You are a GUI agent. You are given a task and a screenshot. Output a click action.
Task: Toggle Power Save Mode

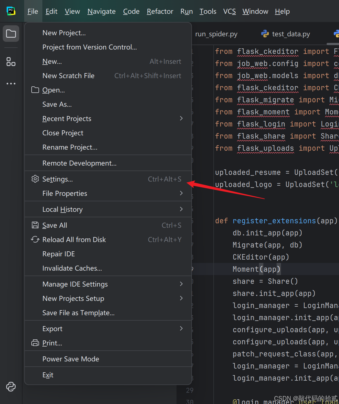(108, 359)
